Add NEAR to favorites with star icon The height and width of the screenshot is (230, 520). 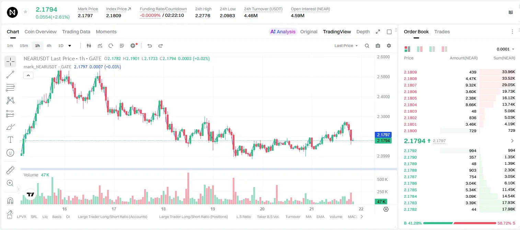pyautogui.click(x=25, y=12)
